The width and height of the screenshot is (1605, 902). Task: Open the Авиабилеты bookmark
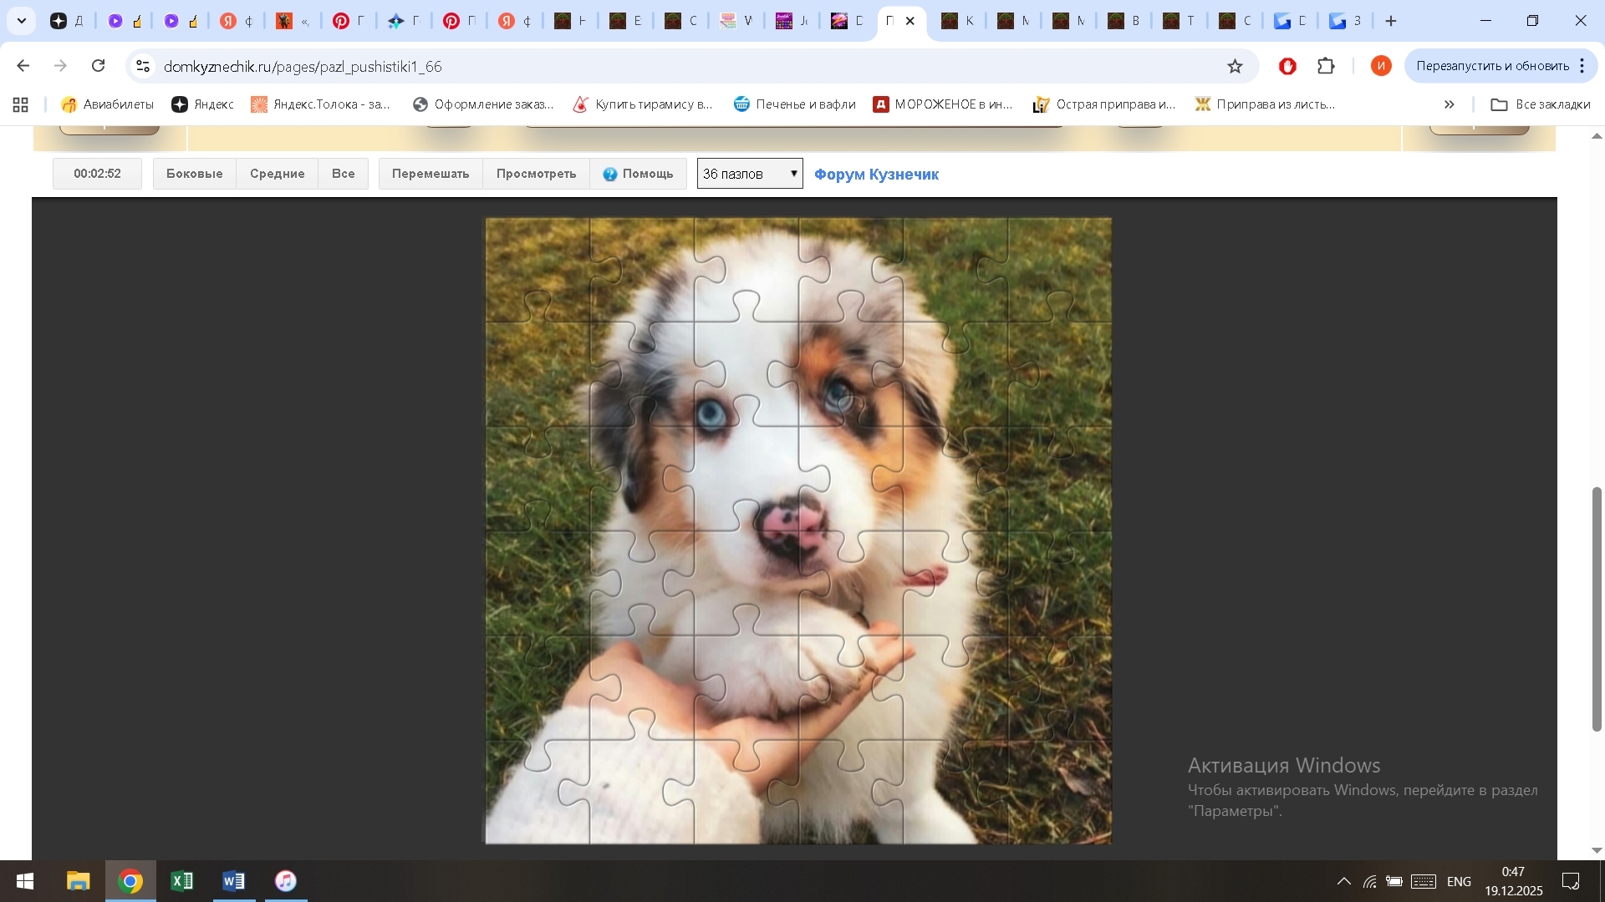point(107,104)
